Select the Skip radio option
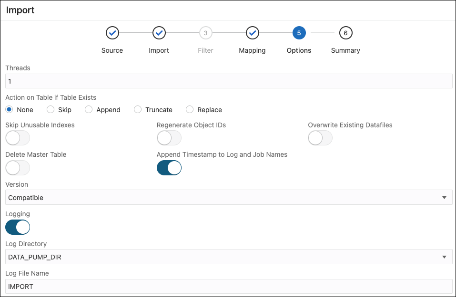Image resolution: width=456 pixels, height=297 pixels. click(50, 109)
